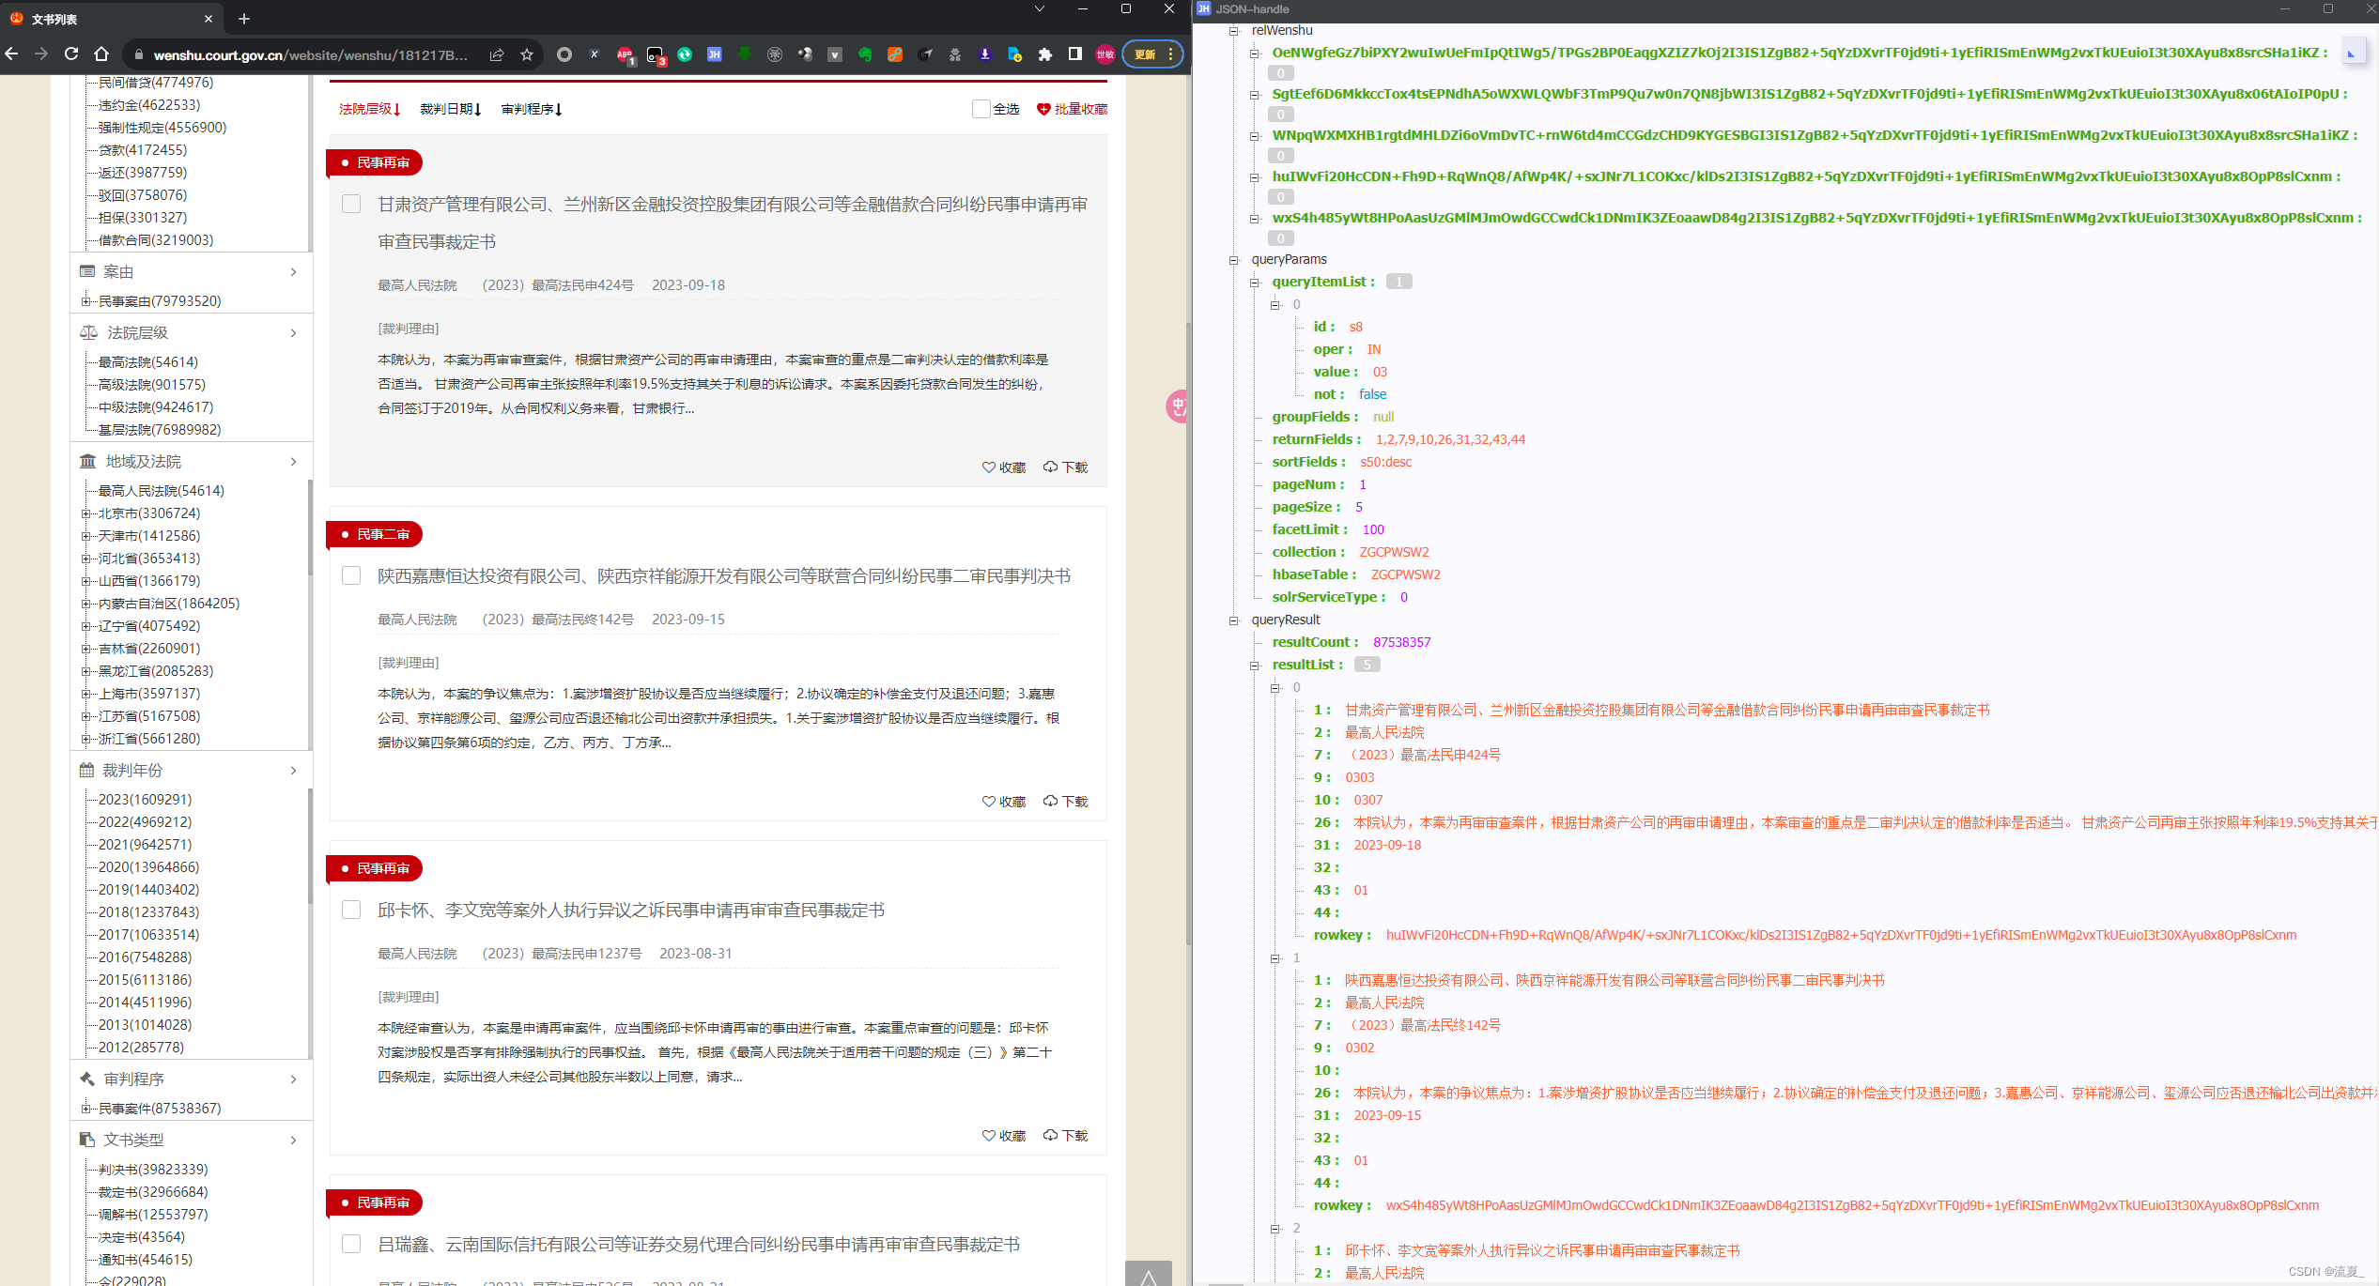Sort results by 裁判日期
The image size is (2379, 1286).
point(450,109)
